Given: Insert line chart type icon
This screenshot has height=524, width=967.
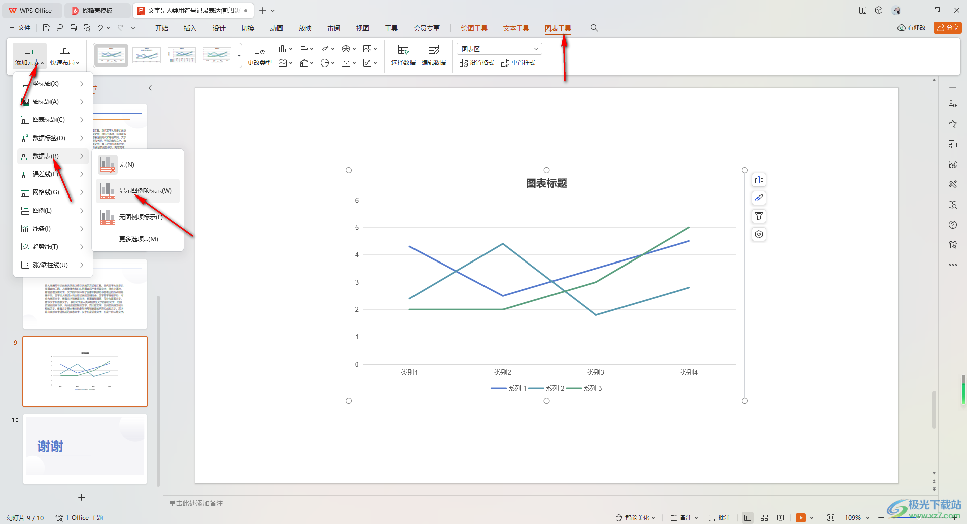Looking at the screenshot, I should click(327, 49).
